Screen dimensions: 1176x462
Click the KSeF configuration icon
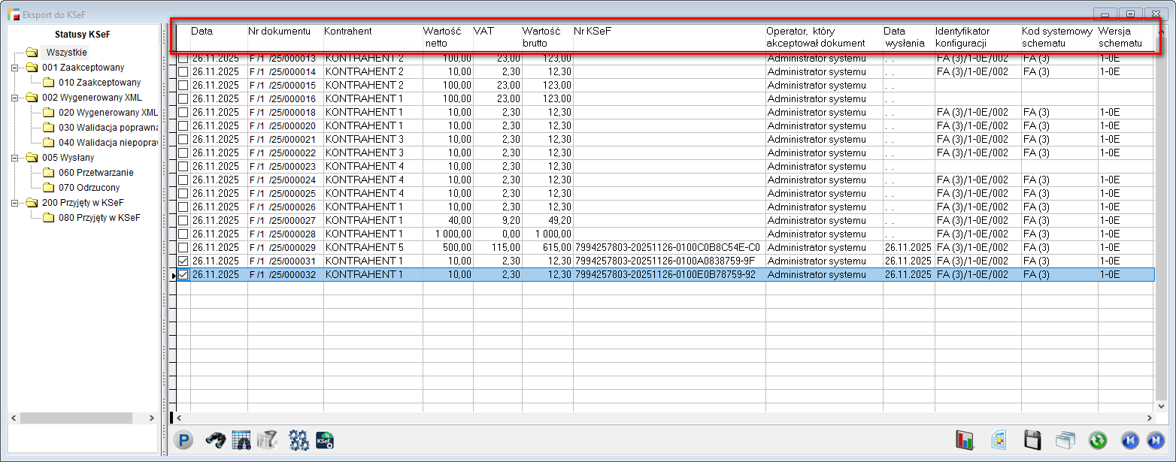(325, 440)
